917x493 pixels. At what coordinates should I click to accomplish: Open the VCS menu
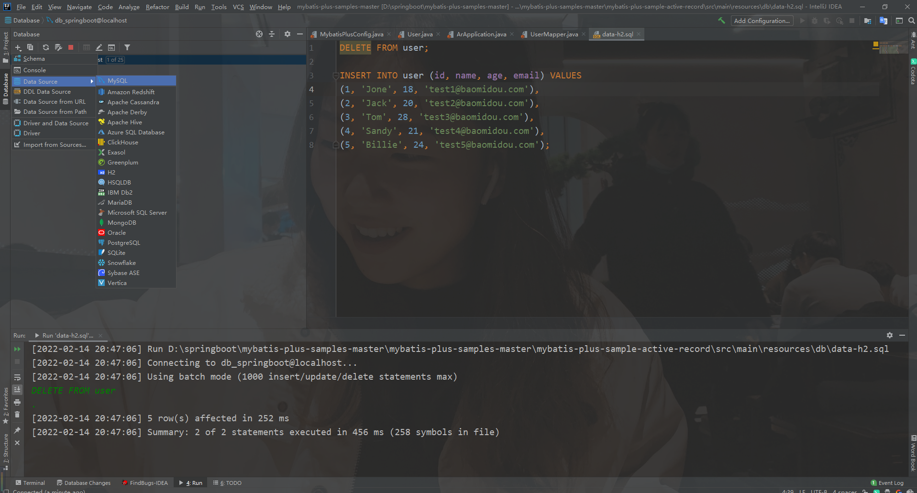click(238, 7)
